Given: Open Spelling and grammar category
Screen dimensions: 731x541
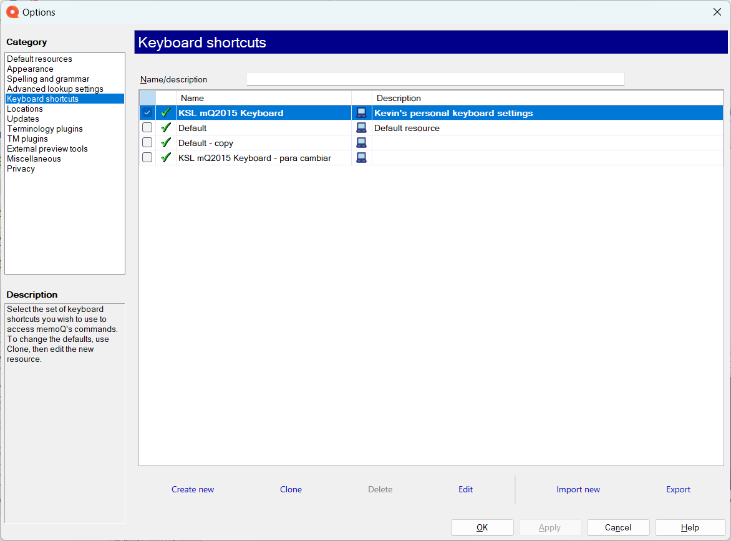Looking at the screenshot, I should coord(48,79).
